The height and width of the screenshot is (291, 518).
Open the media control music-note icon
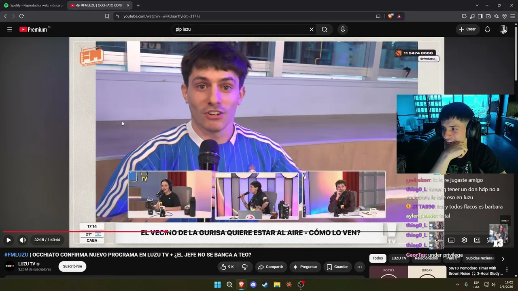pos(472,16)
